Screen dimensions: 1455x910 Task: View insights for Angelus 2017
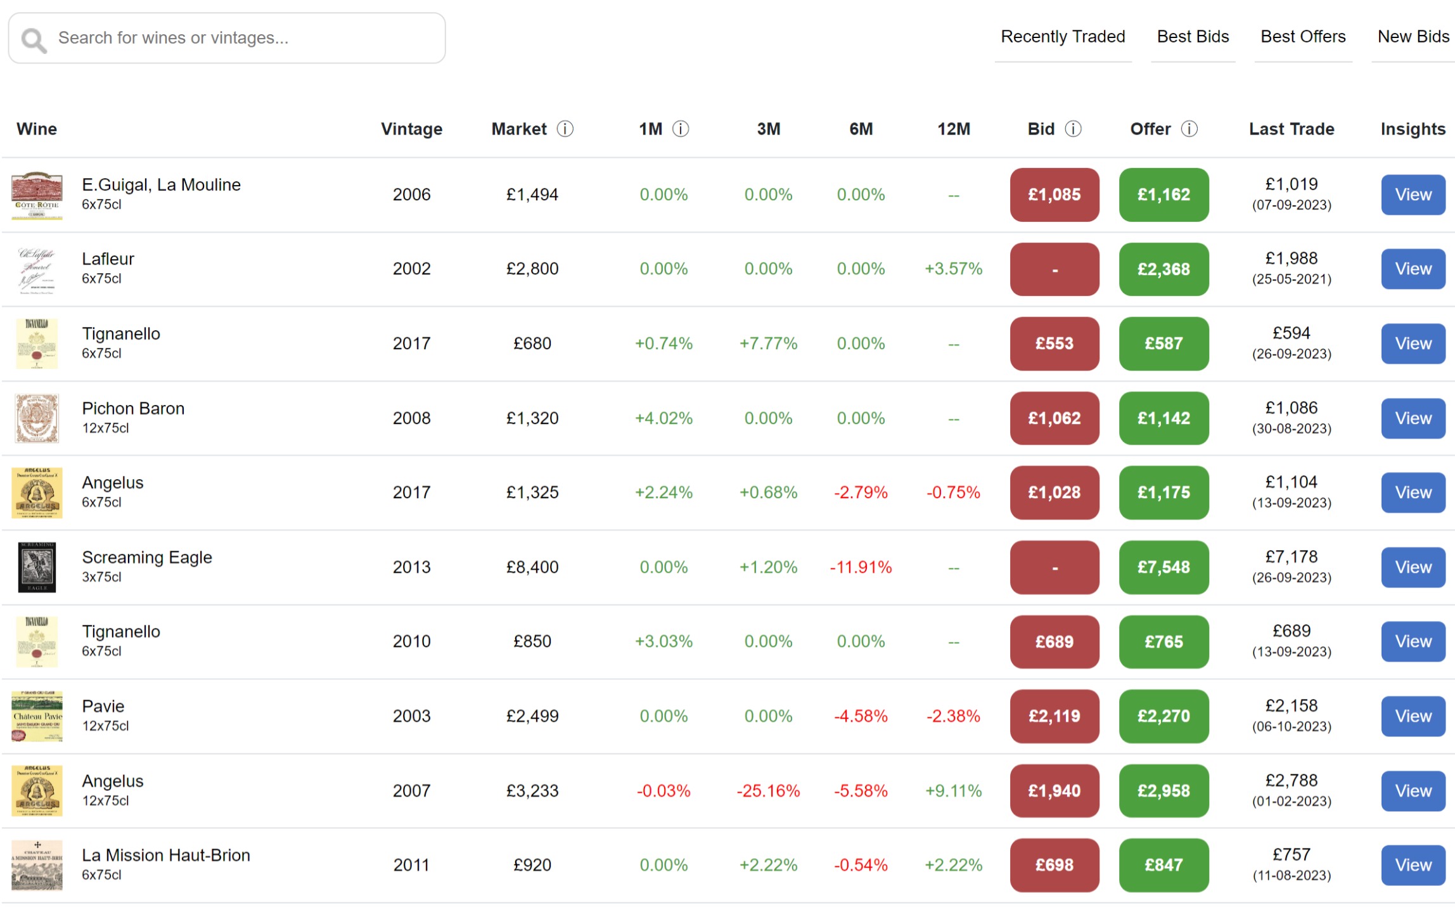[x=1413, y=493]
